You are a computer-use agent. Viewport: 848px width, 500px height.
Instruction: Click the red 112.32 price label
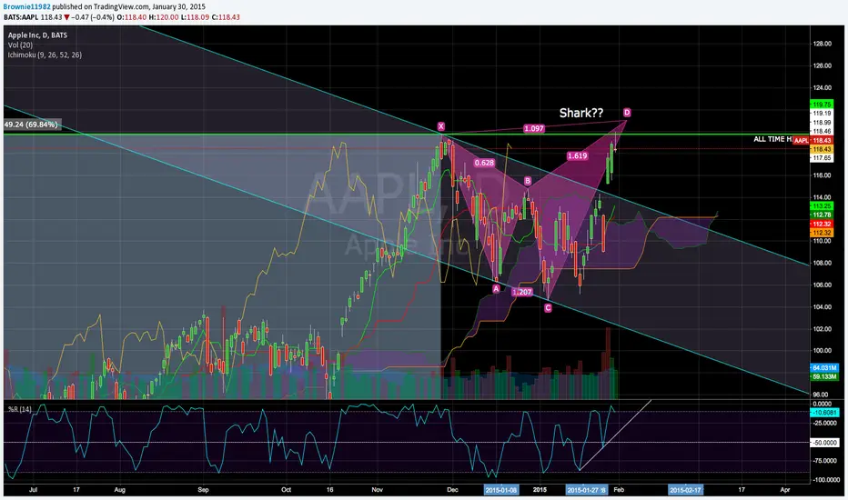pyautogui.click(x=822, y=224)
